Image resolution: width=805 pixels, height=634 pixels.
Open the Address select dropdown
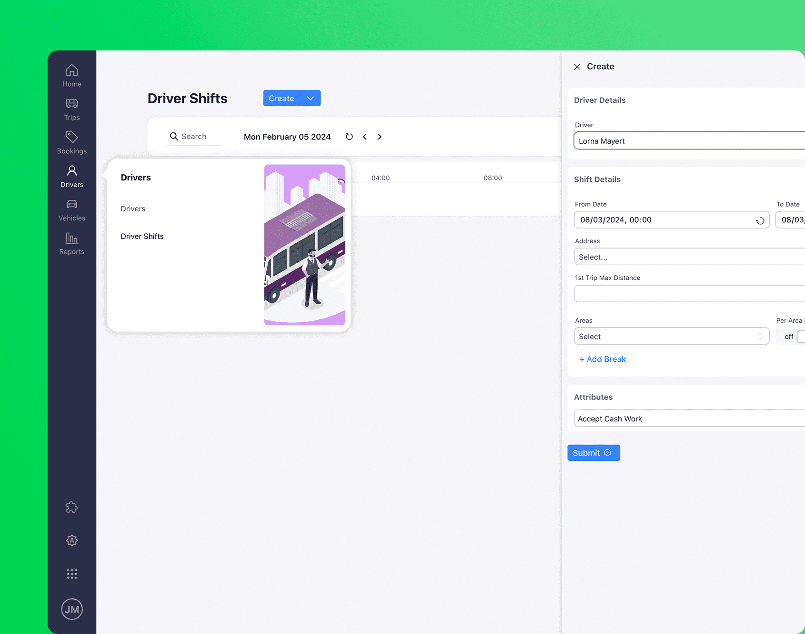coord(689,257)
